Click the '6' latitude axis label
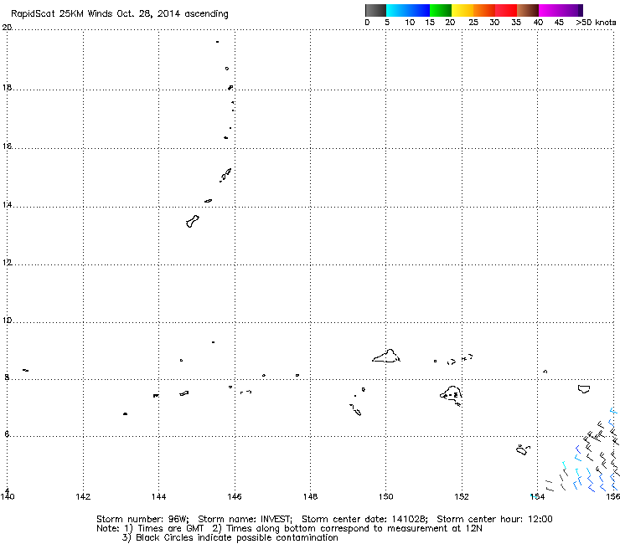 7,434
